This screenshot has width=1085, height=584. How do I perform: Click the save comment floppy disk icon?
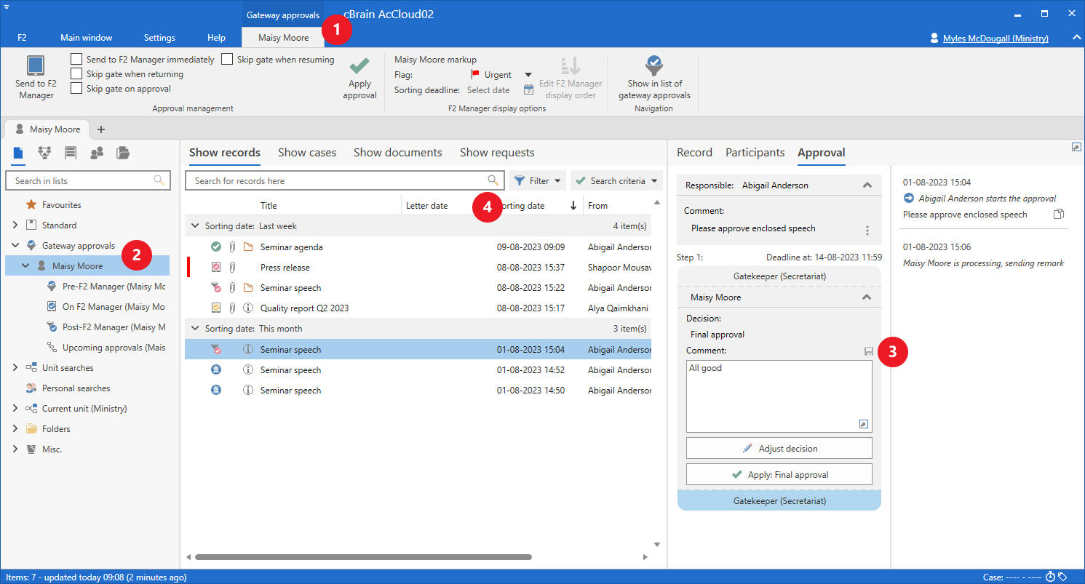click(x=868, y=351)
